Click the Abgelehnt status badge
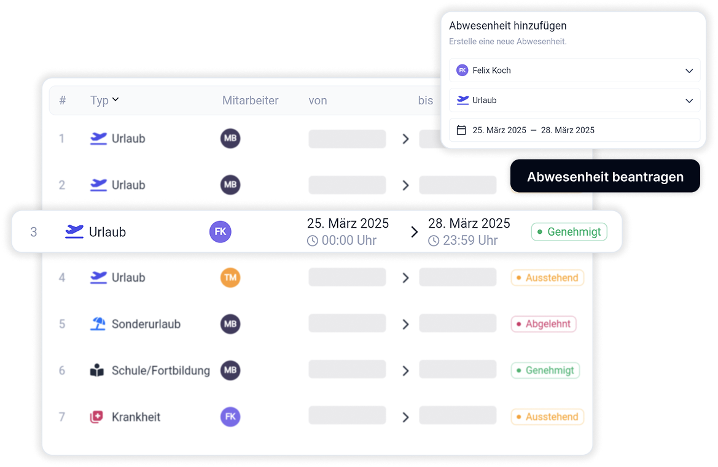Image resolution: width=718 pixels, height=467 pixels. point(543,324)
